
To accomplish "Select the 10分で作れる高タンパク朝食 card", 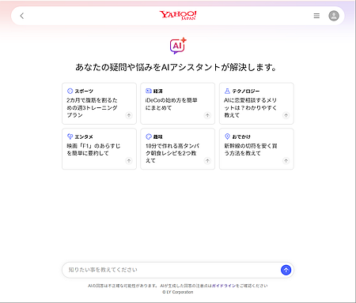I will [178, 149].
